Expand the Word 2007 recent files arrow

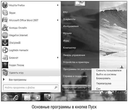point(58,20)
